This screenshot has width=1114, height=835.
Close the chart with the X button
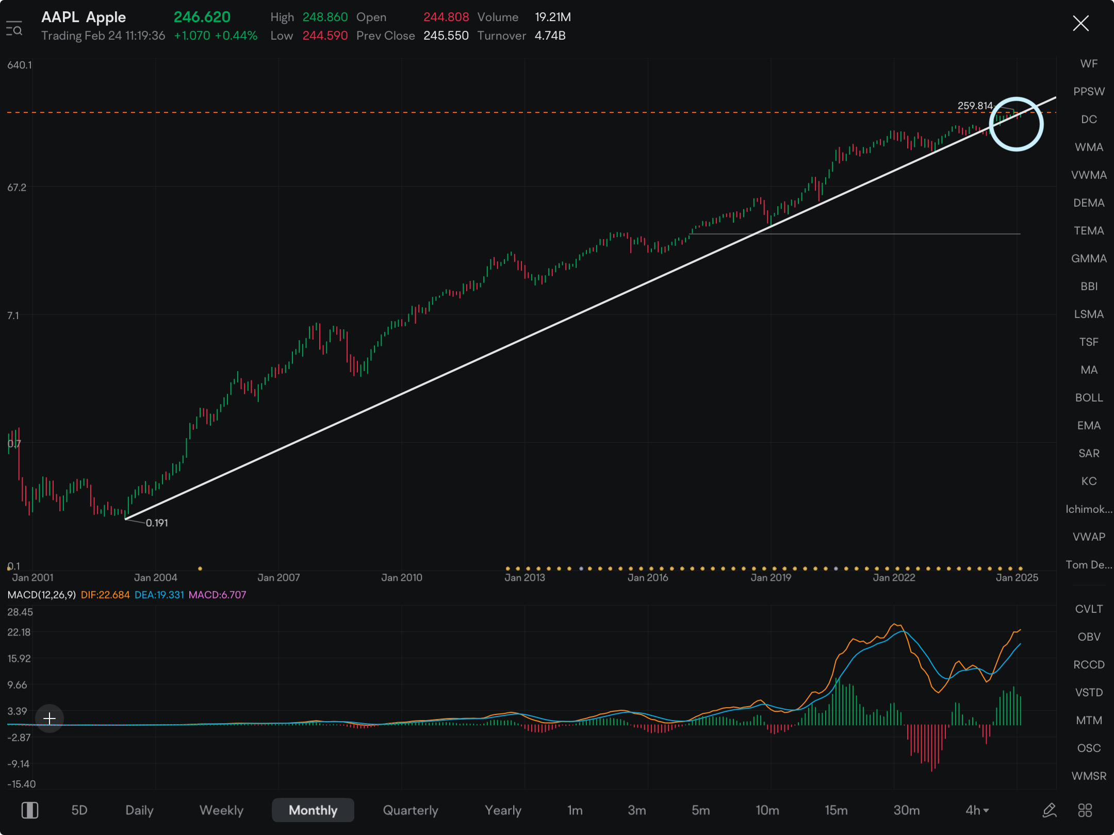pyautogui.click(x=1080, y=23)
